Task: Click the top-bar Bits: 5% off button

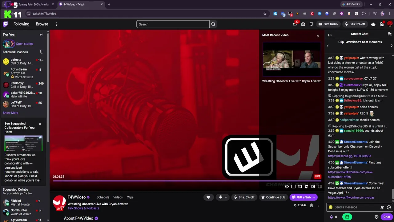Action: 355,24
